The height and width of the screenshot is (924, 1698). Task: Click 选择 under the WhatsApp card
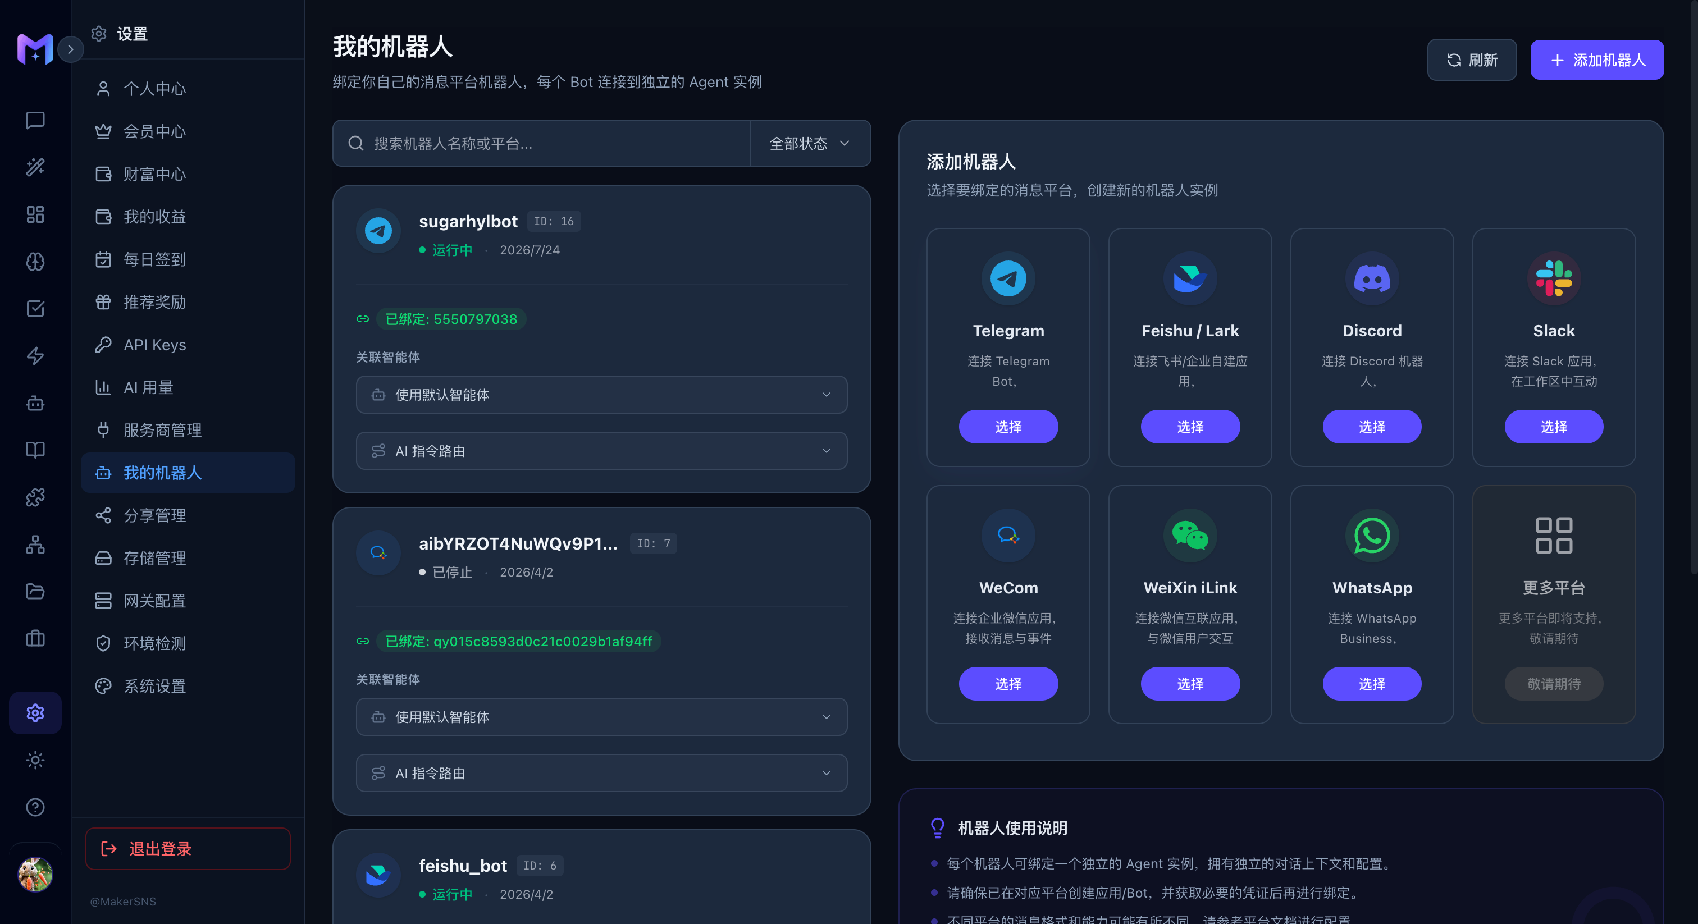pyautogui.click(x=1372, y=684)
